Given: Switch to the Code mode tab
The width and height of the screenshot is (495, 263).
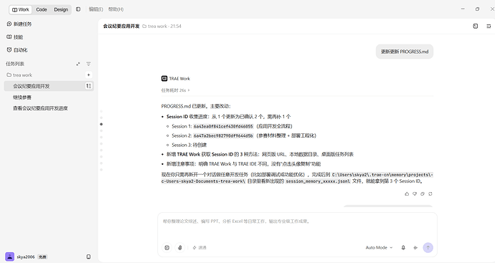Looking at the screenshot, I should click(42, 9).
